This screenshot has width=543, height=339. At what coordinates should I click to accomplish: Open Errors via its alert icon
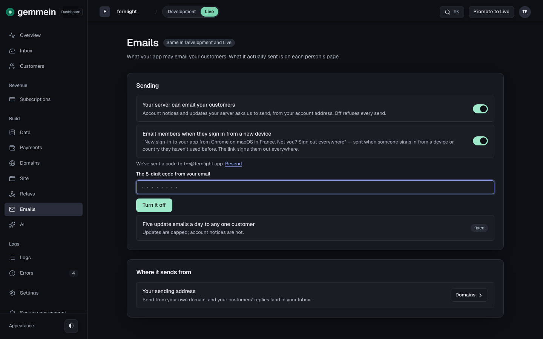(x=12, y=273)
